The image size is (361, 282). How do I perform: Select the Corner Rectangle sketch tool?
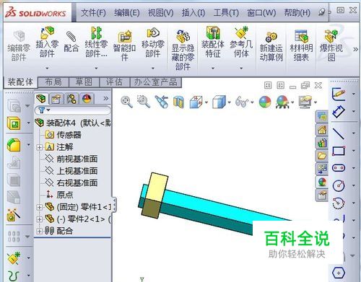coord(339,151)
